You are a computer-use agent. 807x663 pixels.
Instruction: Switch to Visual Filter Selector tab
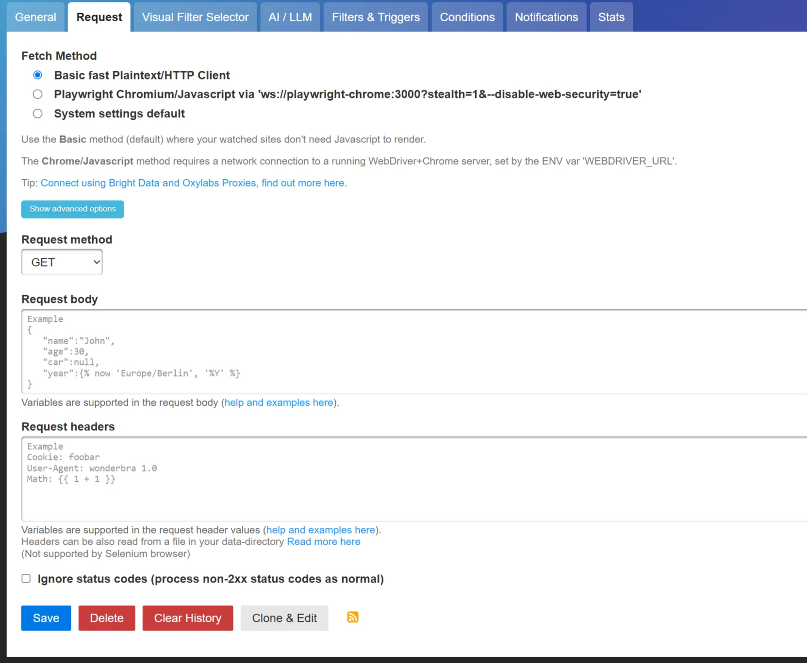(x=195, y=17)
